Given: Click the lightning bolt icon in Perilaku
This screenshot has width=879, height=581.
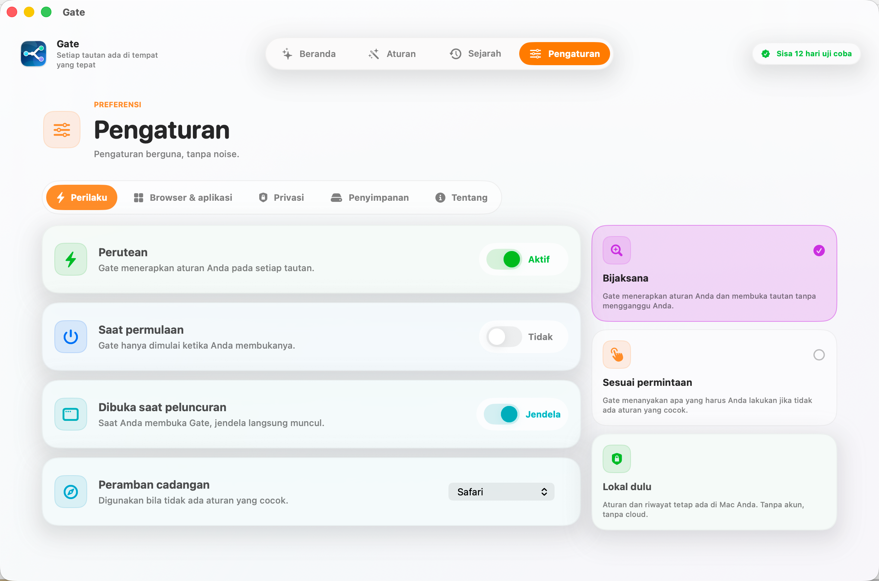Looking at the screenshot, I should click(61, 197).
